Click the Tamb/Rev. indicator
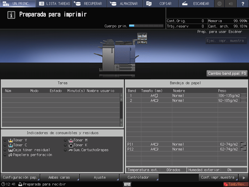 [236, 184]
